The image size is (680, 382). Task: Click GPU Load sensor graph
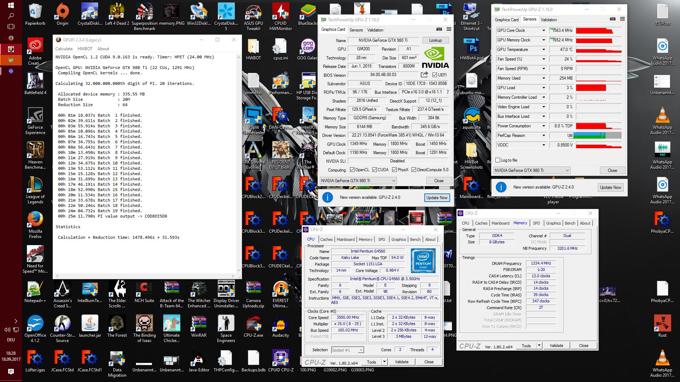click(599, 88)
